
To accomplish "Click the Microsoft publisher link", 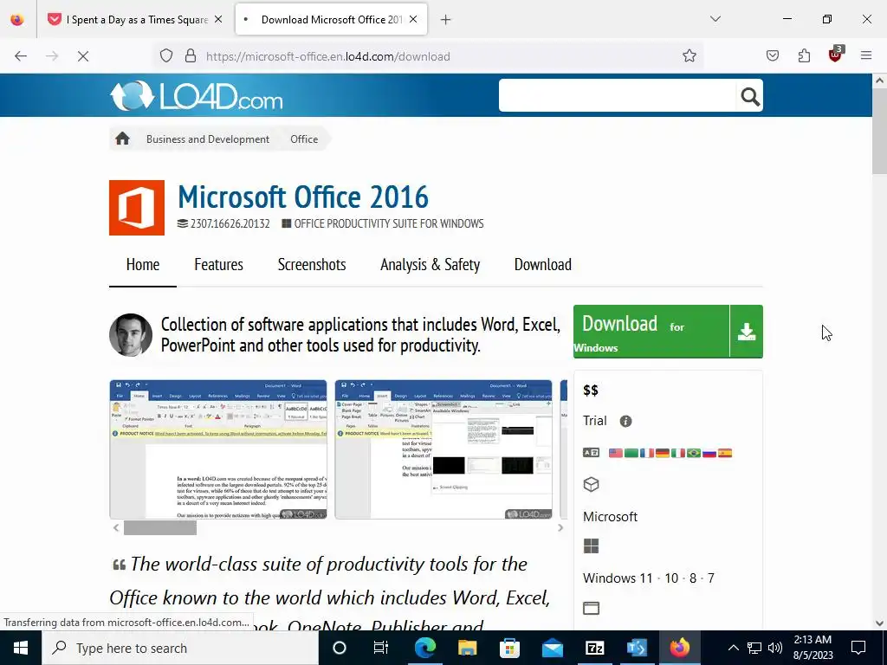I will pyautogui.click(x=611, y=517).
